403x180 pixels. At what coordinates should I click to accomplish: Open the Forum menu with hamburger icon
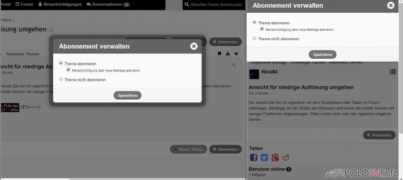pyautogui.click(x=24, y=4)
